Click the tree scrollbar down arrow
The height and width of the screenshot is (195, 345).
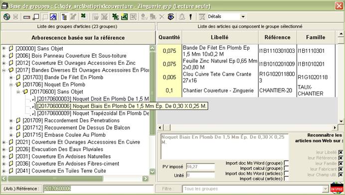(x=152, y=172)
